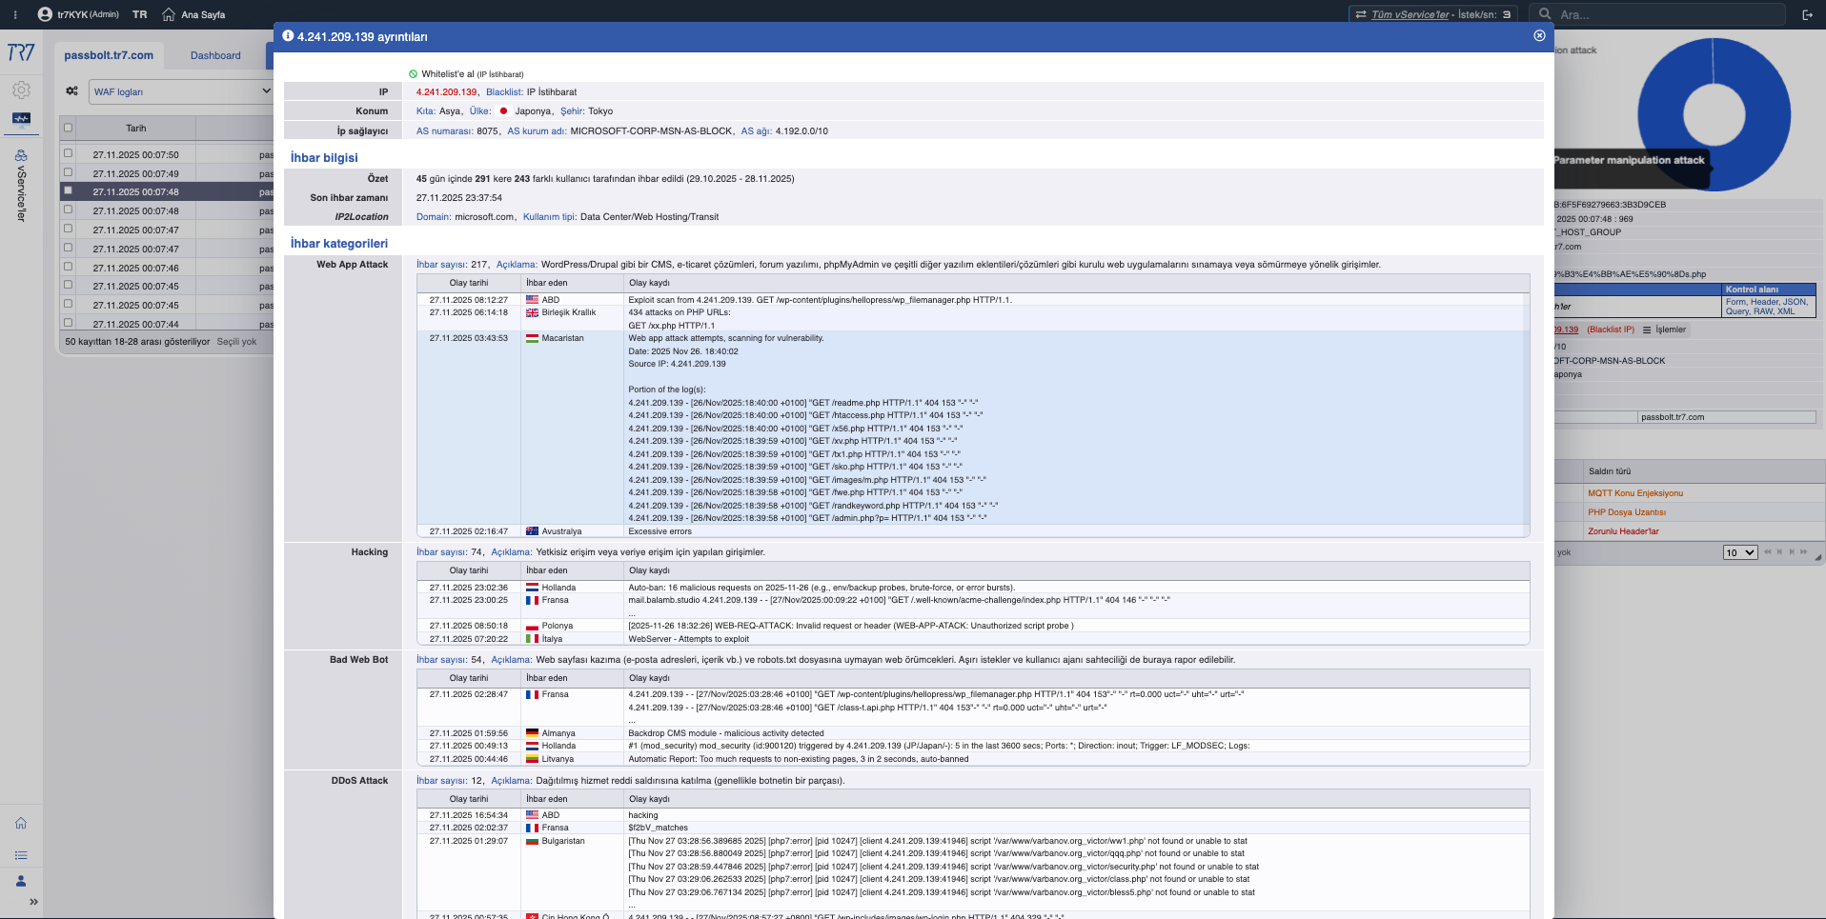Click the Bulgaristan flag in DDoS table
1826x919 pixels.
coord(532,841)
